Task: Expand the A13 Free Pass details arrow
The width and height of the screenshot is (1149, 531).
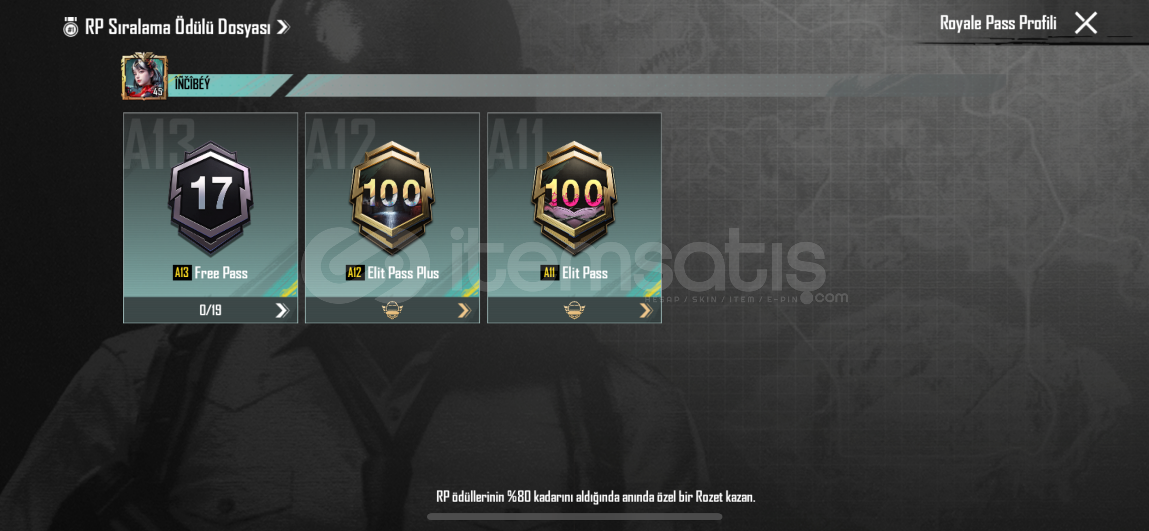Action: [x=281, y=310]
